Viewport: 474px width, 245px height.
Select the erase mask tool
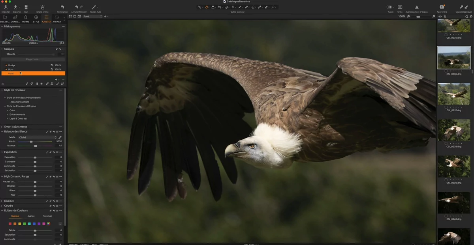(58, 84)
